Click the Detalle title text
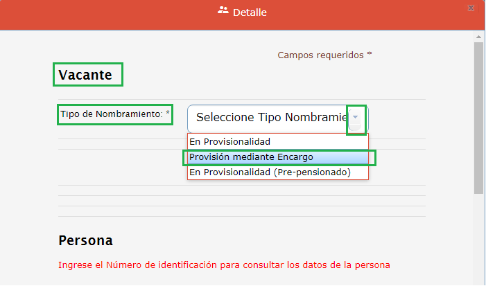 (x=250, y=12)
